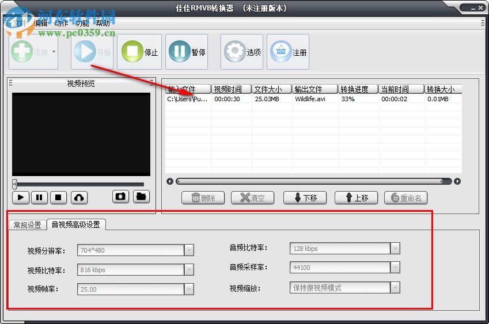
Task: Click the 转换进度 column header
Action: [x=358, y=89]
